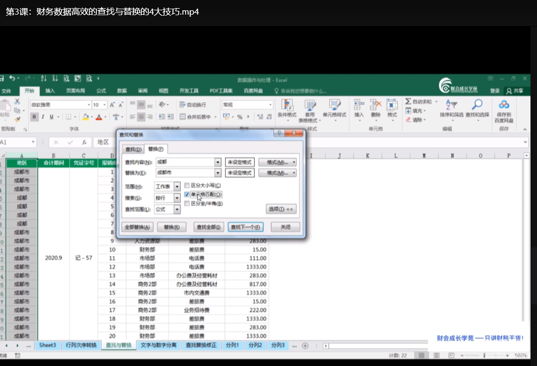Click the new sheet plus icon

(x=305, y=346)
